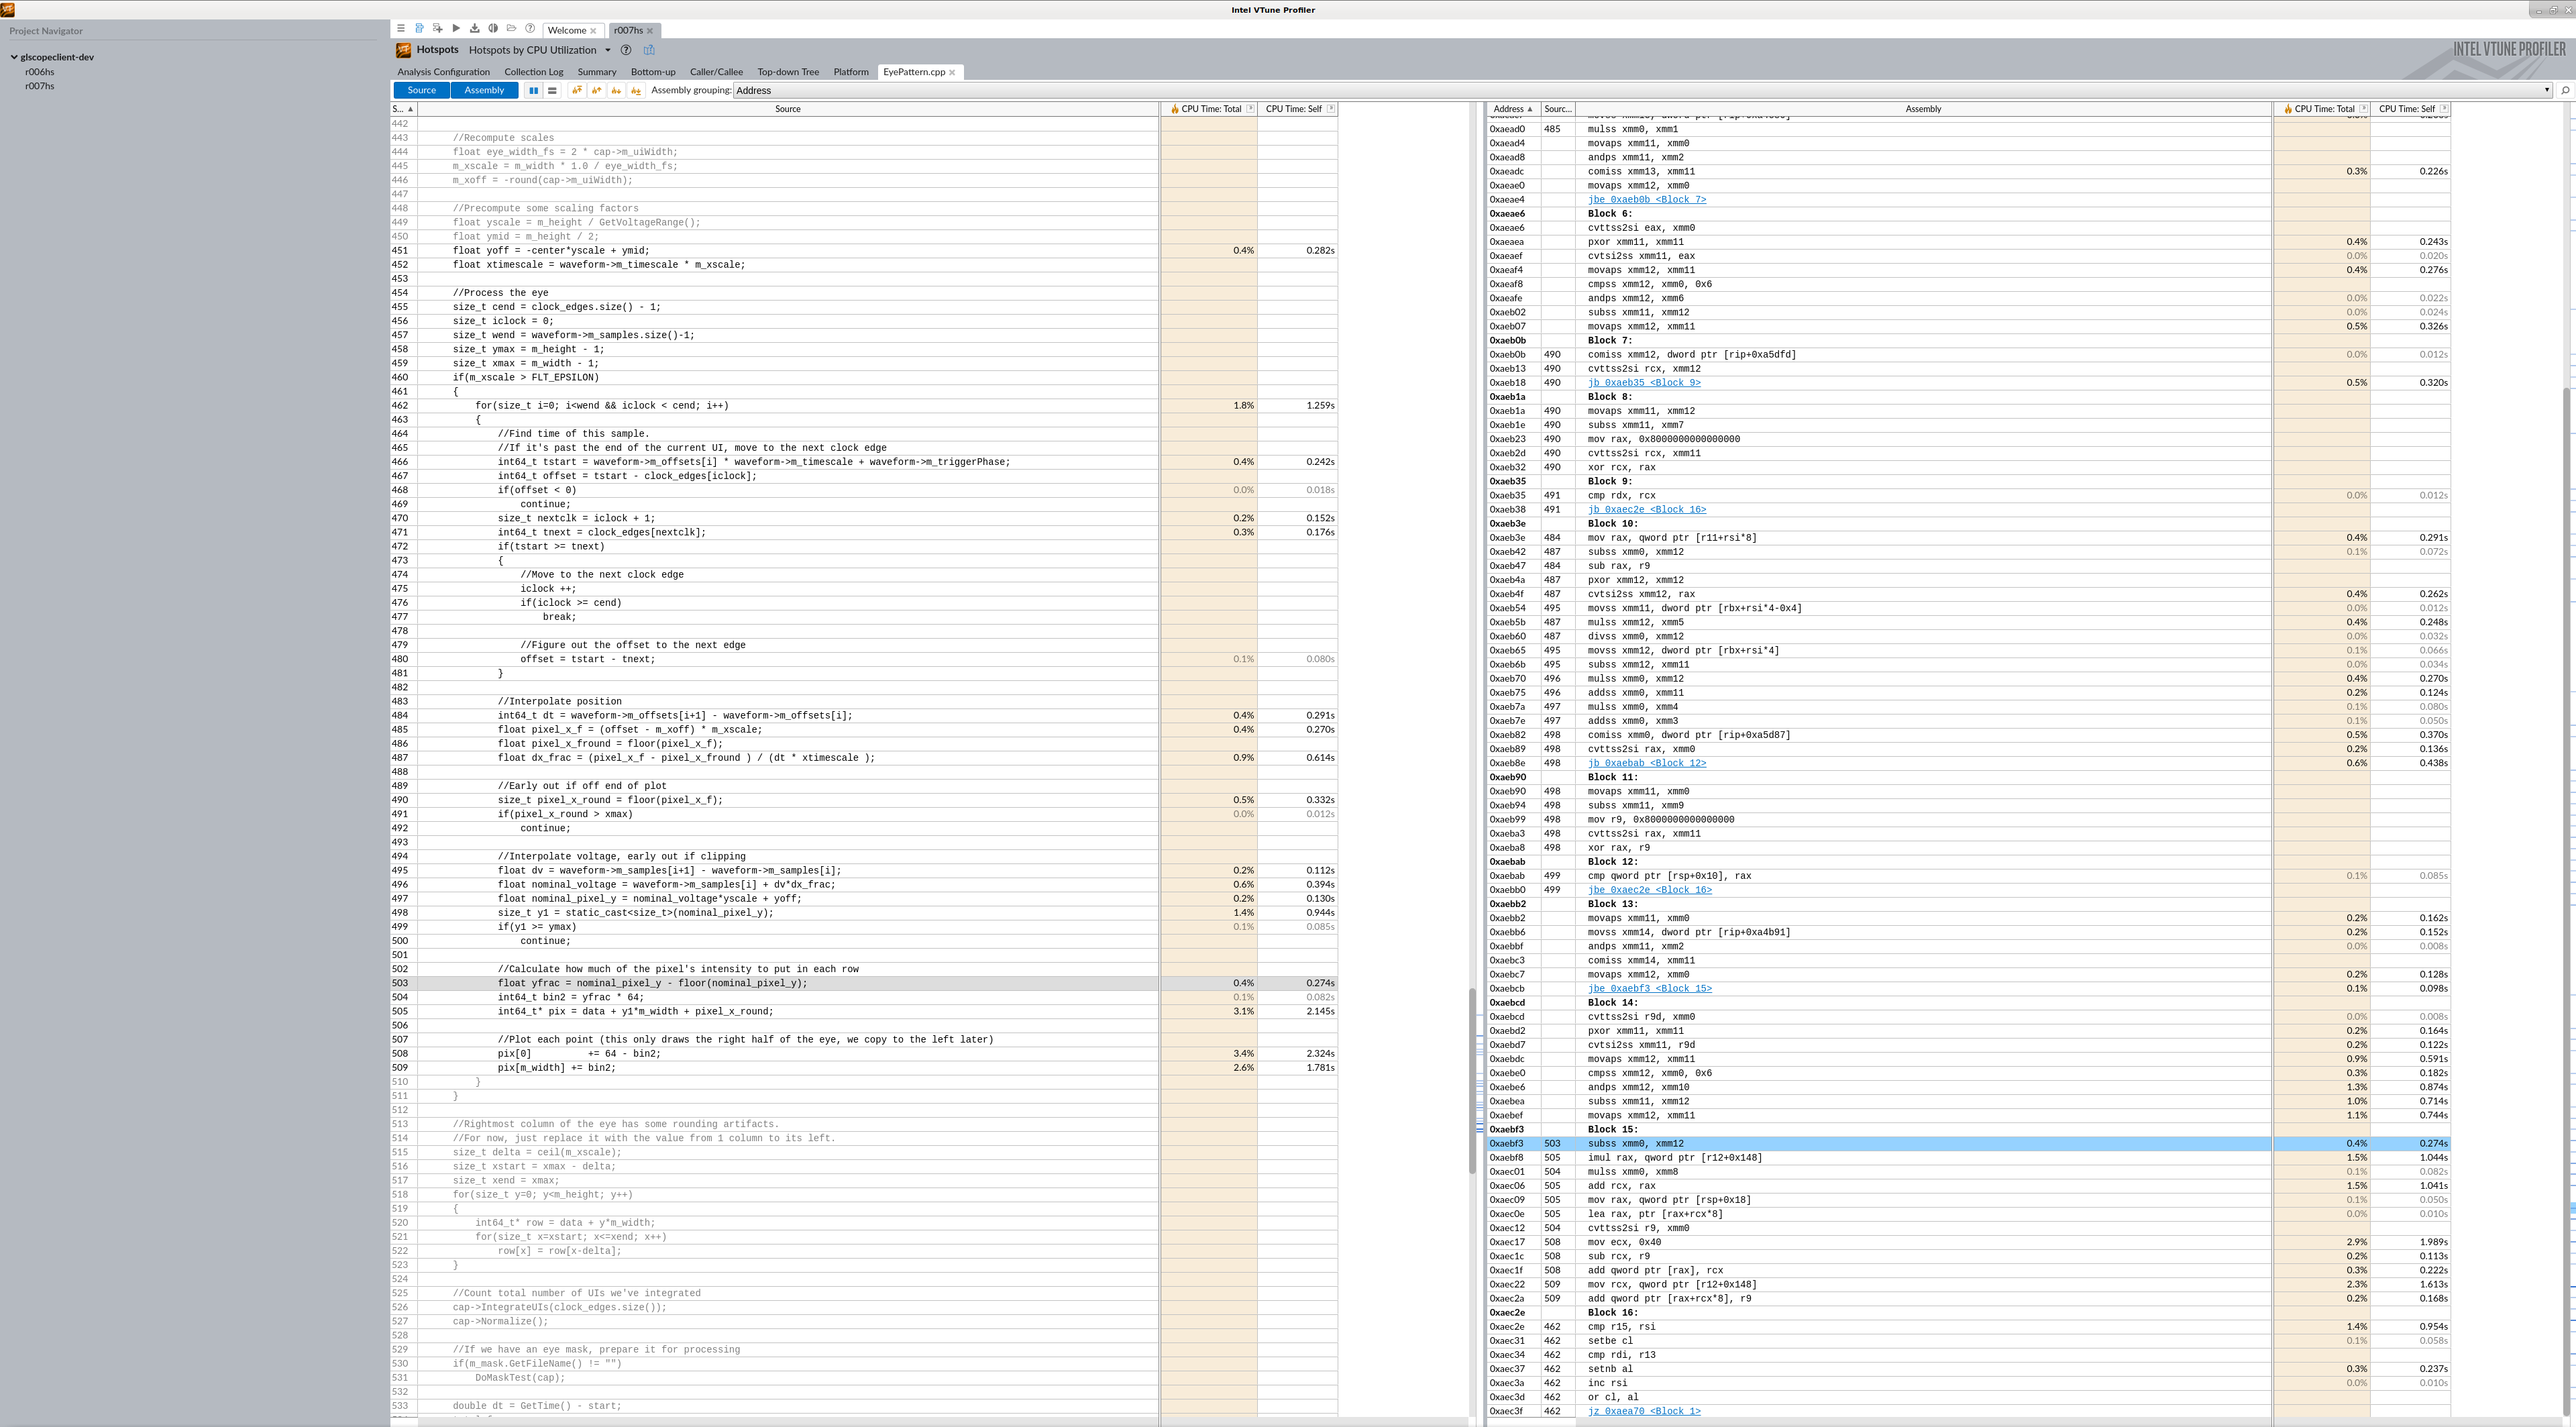Toggle the Source pane button
The width and height of the screenshot is (2576, 1427).
tap(422, 90)
